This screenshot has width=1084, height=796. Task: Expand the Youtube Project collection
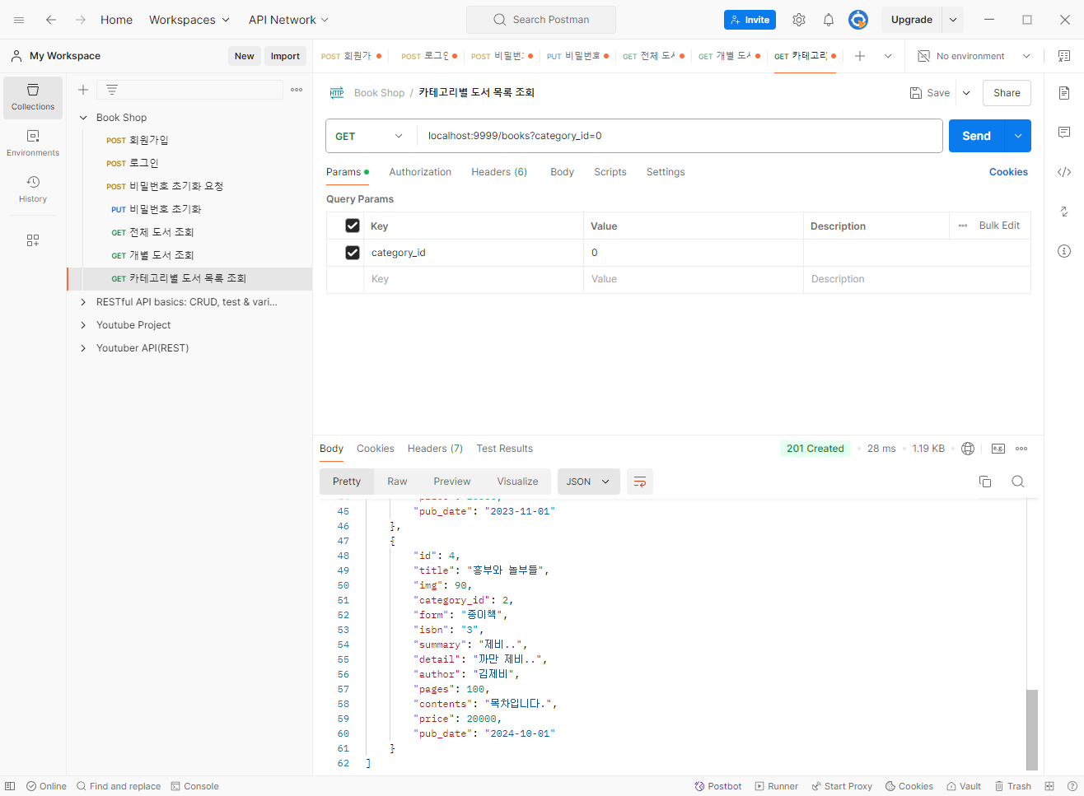83,325
